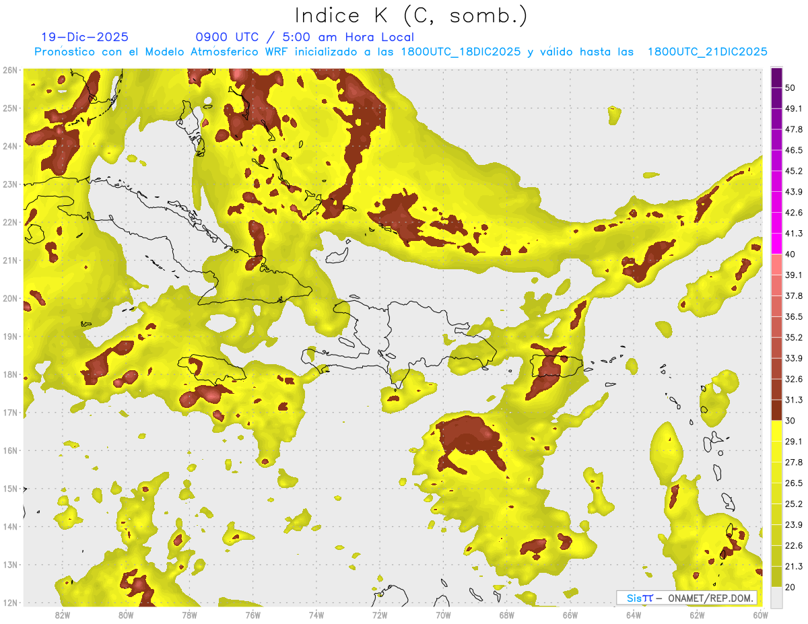Click the 70W longitude label
Image resolution: width=808 pixels, height=624 pixels.
(443, 615)
